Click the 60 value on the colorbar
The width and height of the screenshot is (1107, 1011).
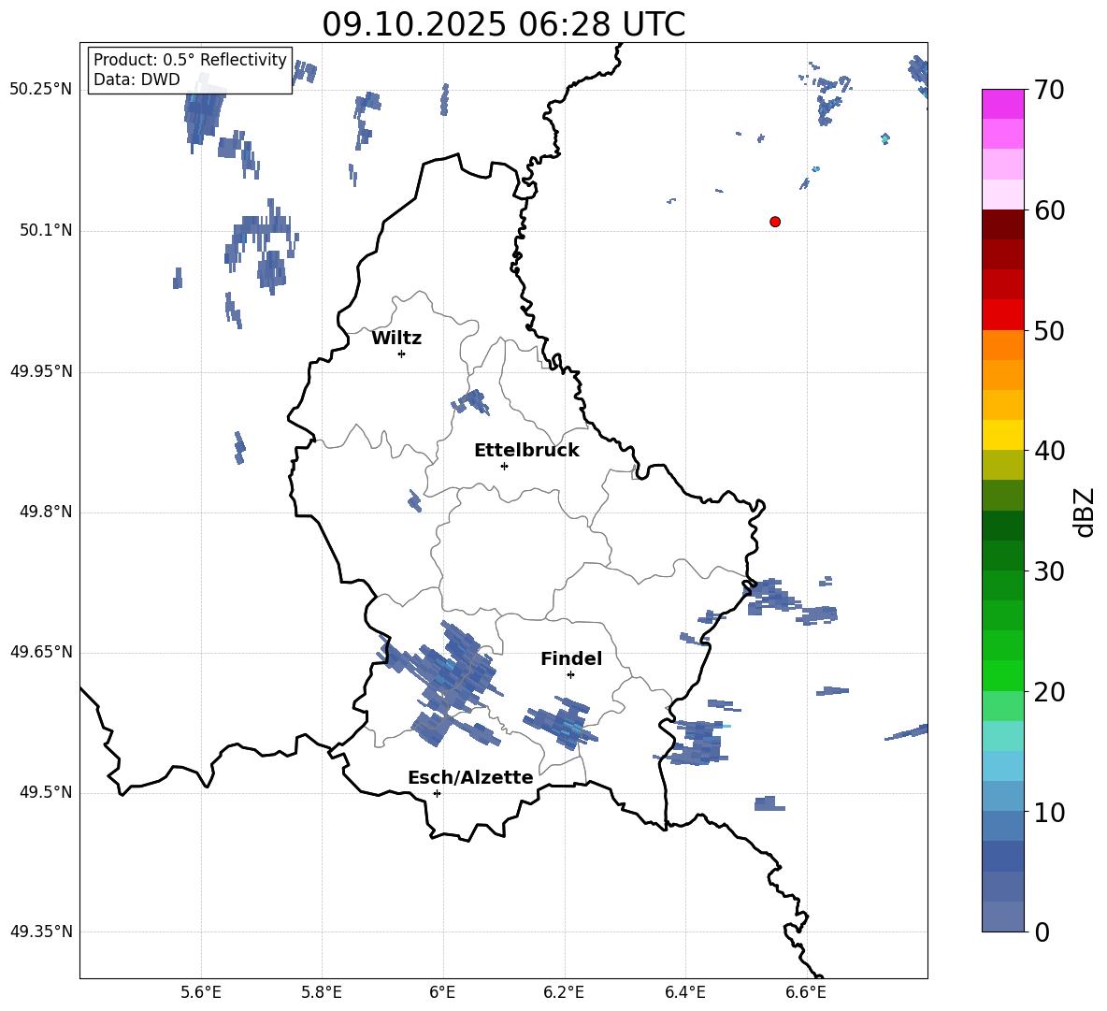[x=1049, y=210]
